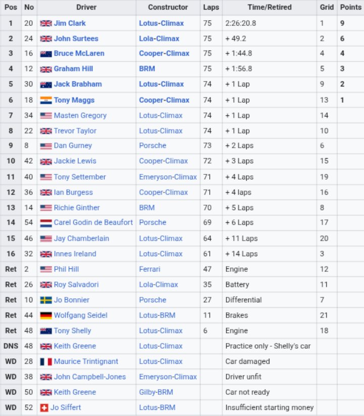Open Dan Gurney's Porsche constructor link
Image resolution: width=364 pixels, height=416 pixels.
tap(153, 146)
